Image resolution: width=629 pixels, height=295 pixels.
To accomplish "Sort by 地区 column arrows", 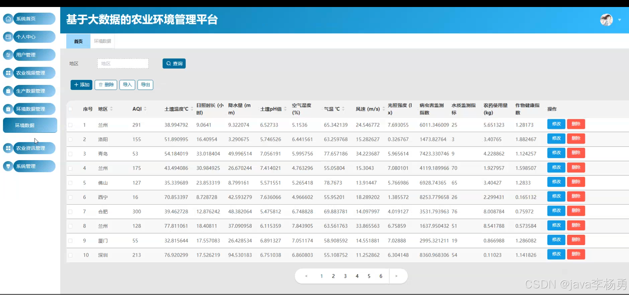I will click(x=111, y=109).
